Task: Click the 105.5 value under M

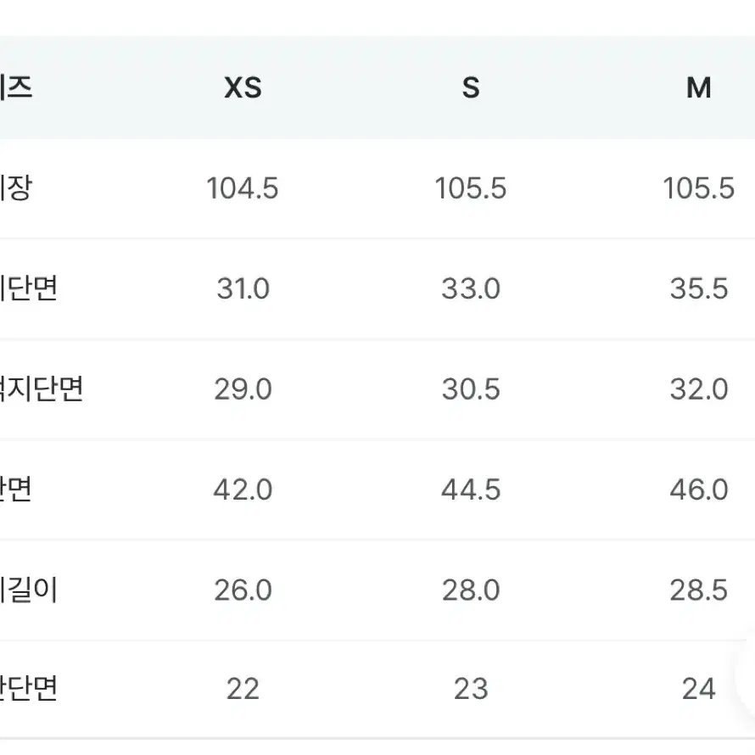Action: tap(699, 187)
